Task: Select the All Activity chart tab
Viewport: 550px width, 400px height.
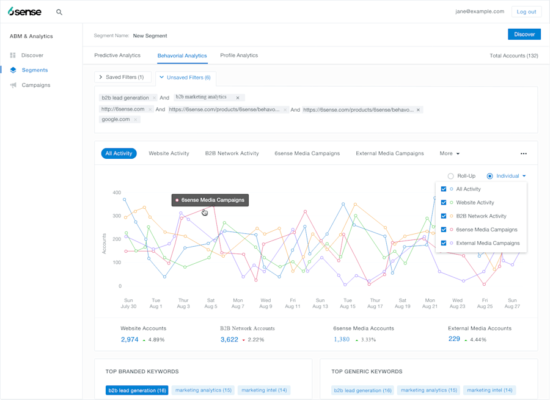Action: [x=119, y=153]
